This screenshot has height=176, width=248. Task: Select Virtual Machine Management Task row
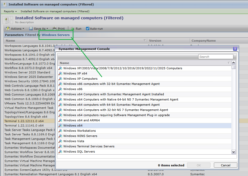tap(29, 108)
